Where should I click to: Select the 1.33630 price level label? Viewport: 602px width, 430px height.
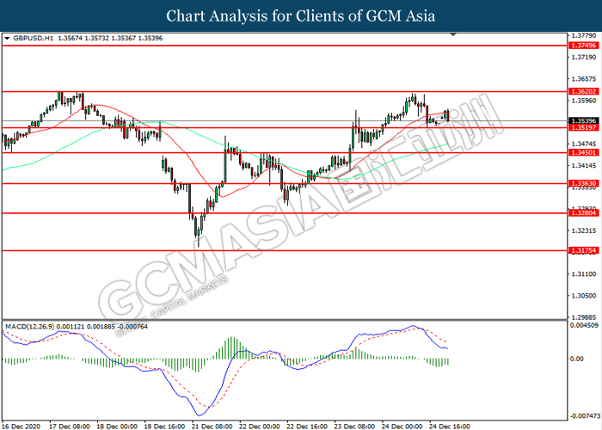click(x=584, y=183)
